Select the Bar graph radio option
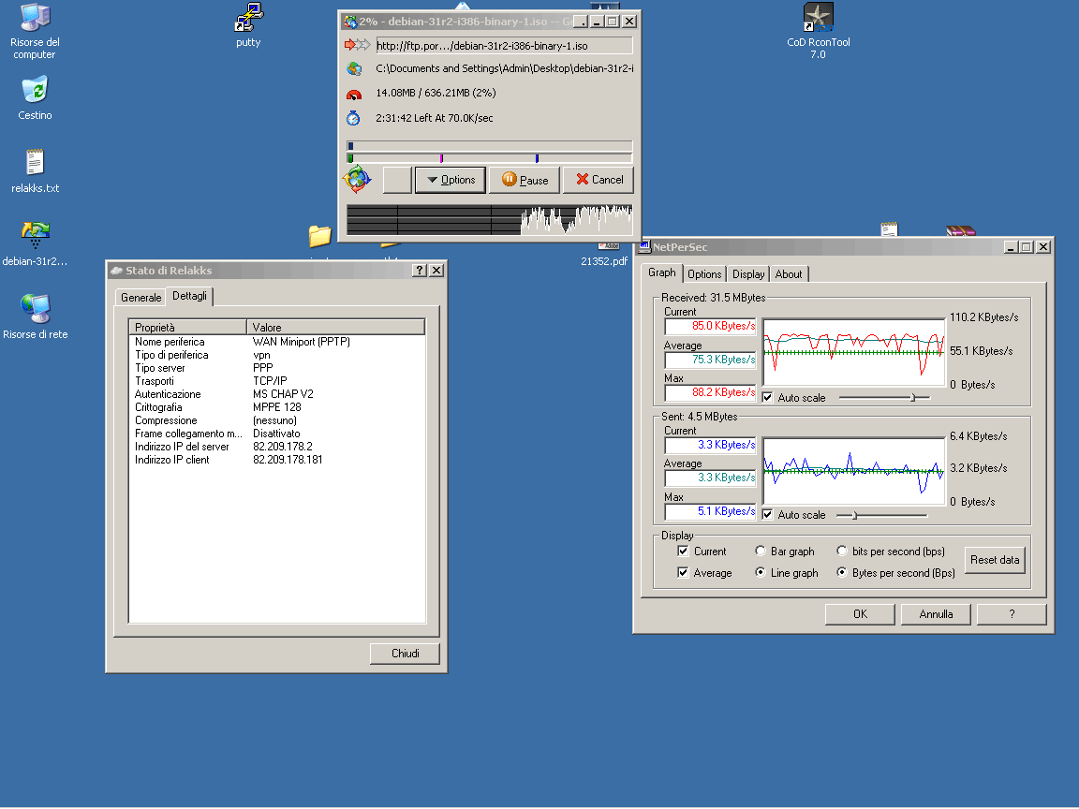The image size is (1079, 809). [761, 552]
